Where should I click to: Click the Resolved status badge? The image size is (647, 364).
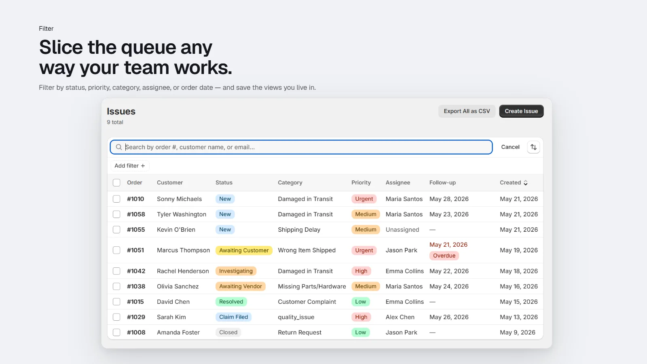coord(231,302)
